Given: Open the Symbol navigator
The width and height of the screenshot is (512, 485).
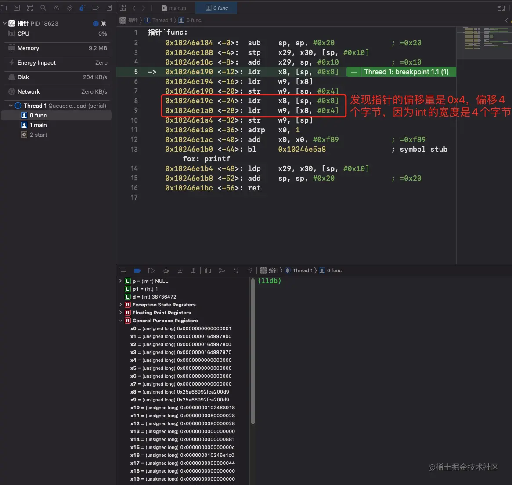Looking at the screenshot, I should (x=30, y=7).
